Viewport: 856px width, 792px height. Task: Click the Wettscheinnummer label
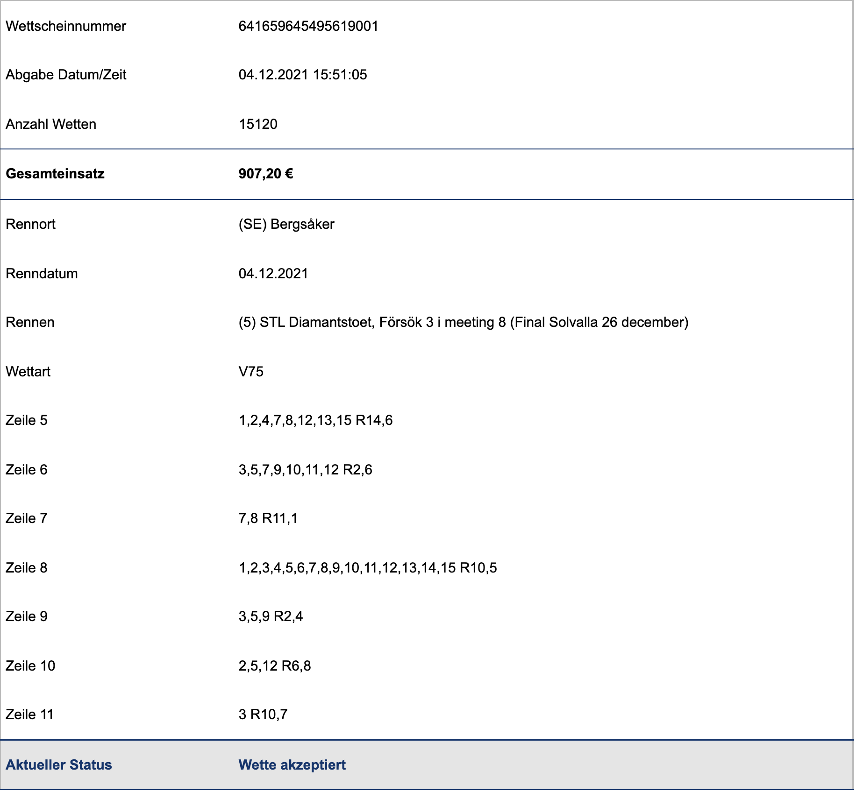click(x=66, y=26)
